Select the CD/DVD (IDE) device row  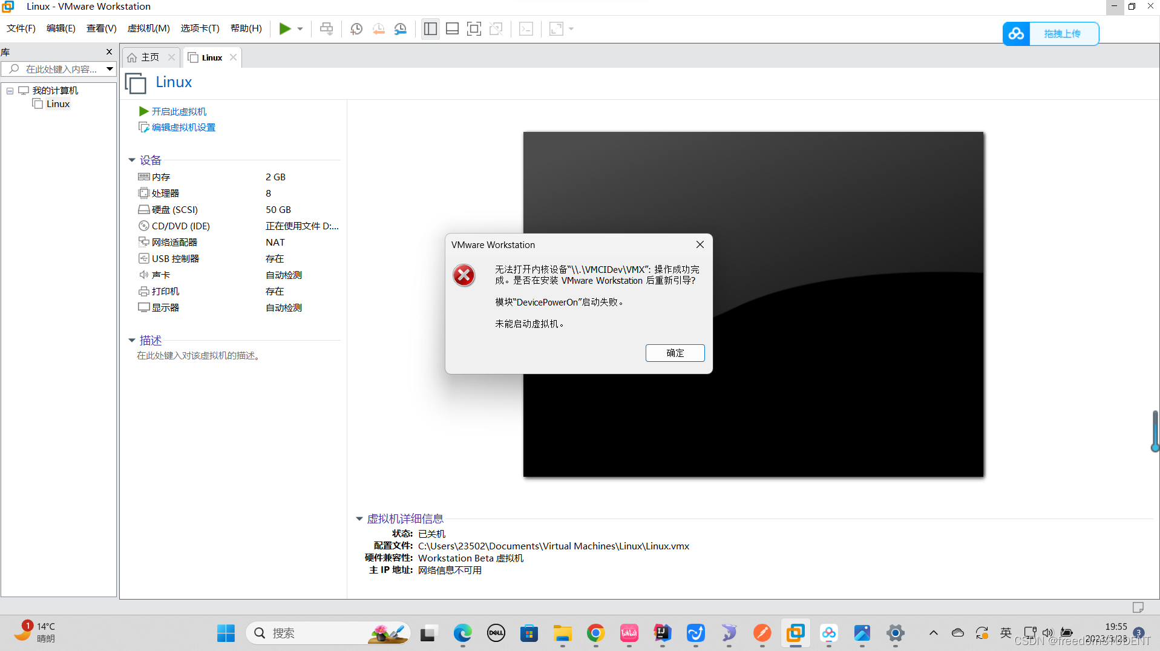pyautogui.click(x=238, y=226)
